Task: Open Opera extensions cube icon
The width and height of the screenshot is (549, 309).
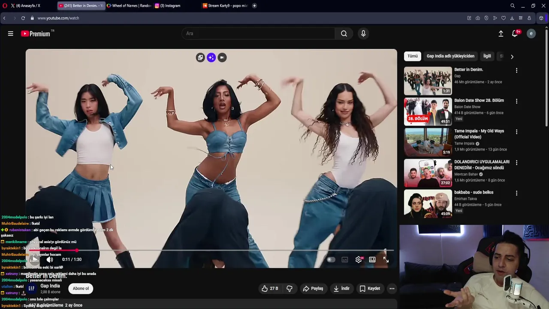Action: coord(541,18)
